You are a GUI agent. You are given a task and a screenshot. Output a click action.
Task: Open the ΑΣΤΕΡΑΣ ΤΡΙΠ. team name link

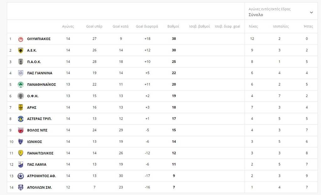click(39, 119)
